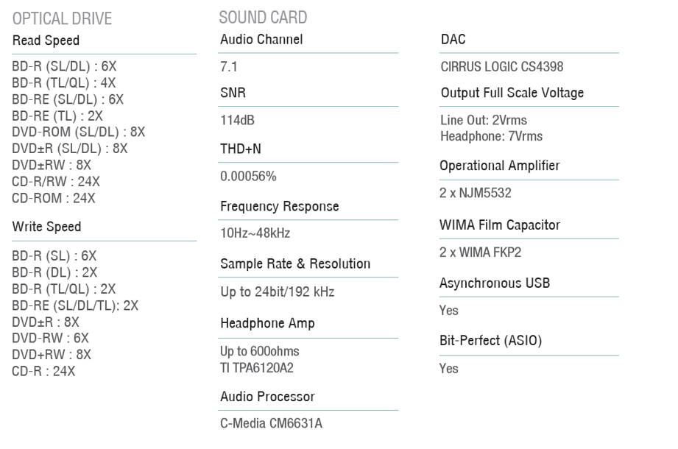Select the Write Speed label

point(46,227)
